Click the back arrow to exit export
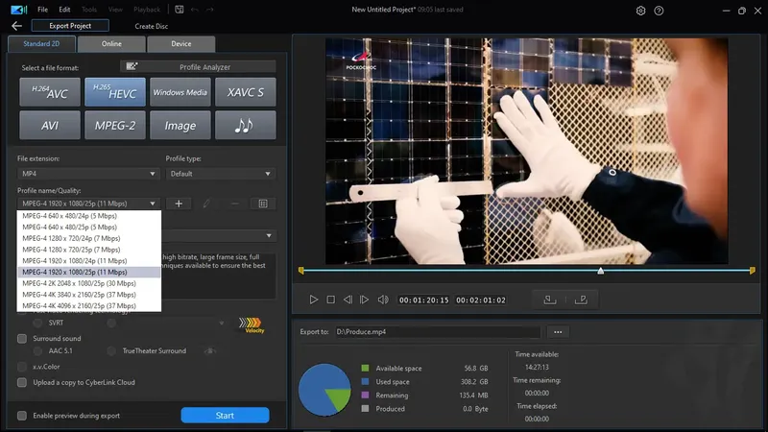Image resolution: width=768 pixels, height=432 pixels. 15,26
